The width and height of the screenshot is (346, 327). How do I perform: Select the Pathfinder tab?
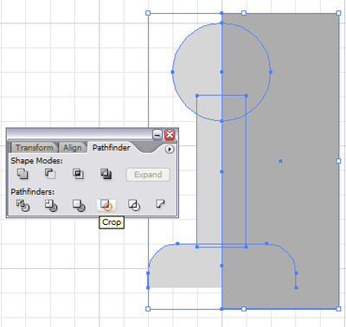click(111, 148)
